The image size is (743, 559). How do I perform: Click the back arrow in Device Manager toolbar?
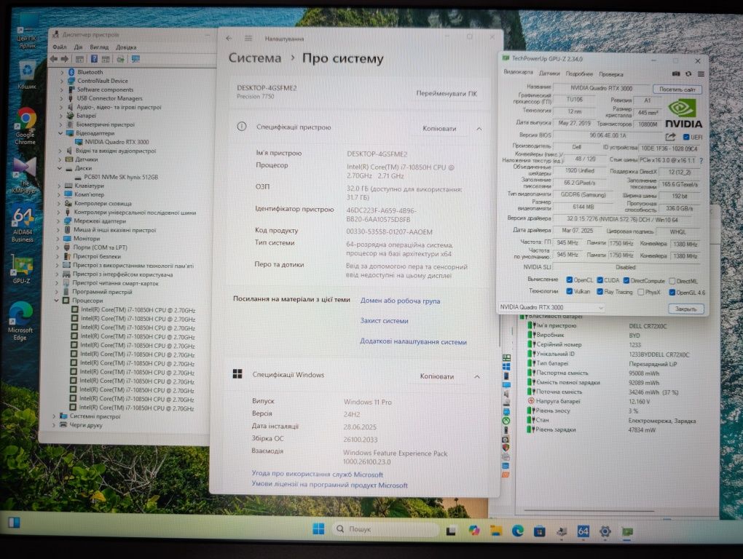pos(54,59)
